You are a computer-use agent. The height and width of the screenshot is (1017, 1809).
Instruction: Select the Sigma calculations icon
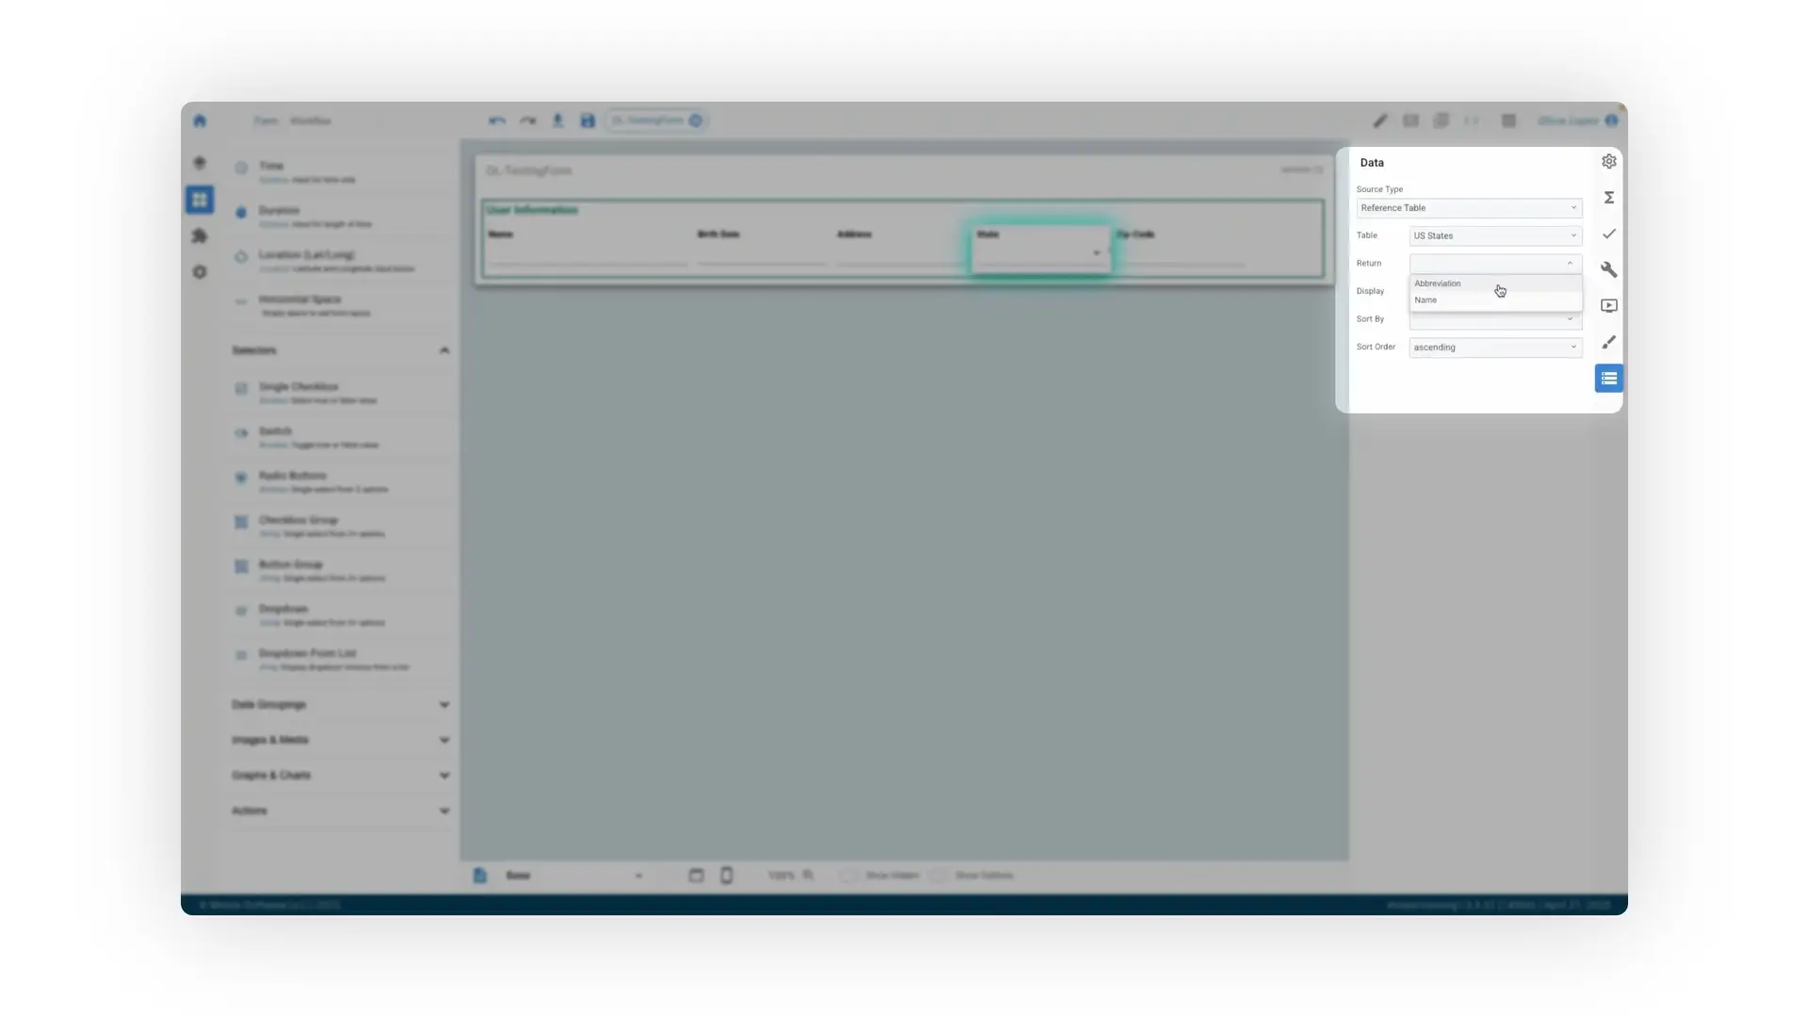[1609, 197]
